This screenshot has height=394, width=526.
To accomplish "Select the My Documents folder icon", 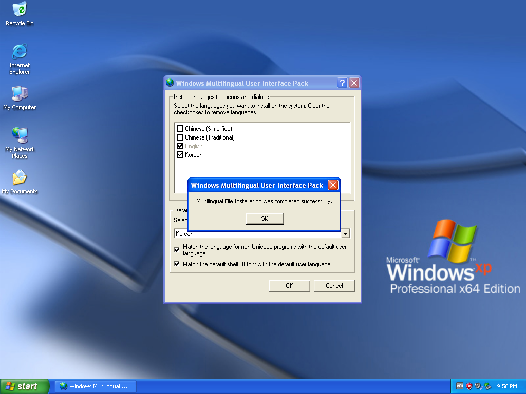I will (x=20, y=182).
